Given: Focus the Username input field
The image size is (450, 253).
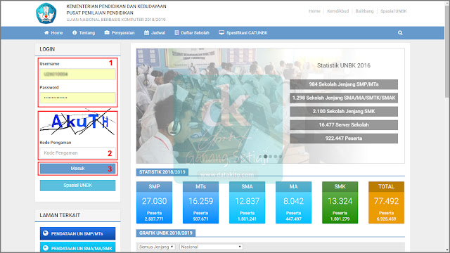Looking at the screenshot, I should coord(78,74).
